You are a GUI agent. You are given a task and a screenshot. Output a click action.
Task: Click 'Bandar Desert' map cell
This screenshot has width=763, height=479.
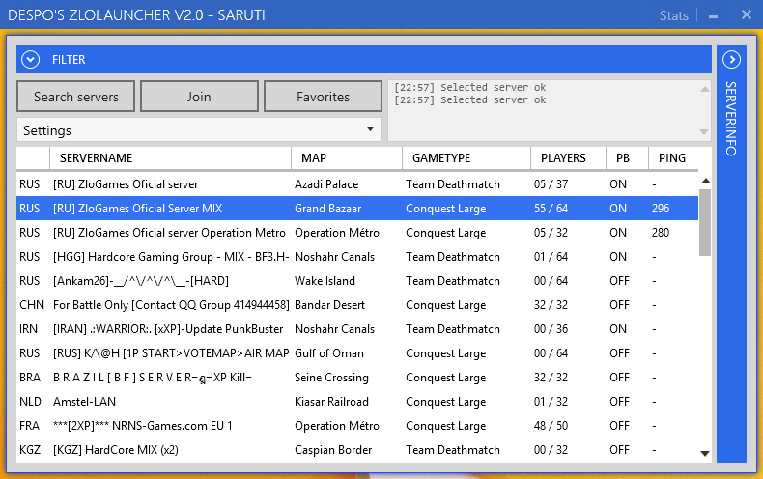click(329, 305)
